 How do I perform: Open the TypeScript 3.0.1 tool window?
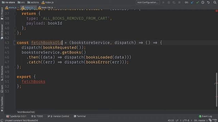tap(16, 116)
